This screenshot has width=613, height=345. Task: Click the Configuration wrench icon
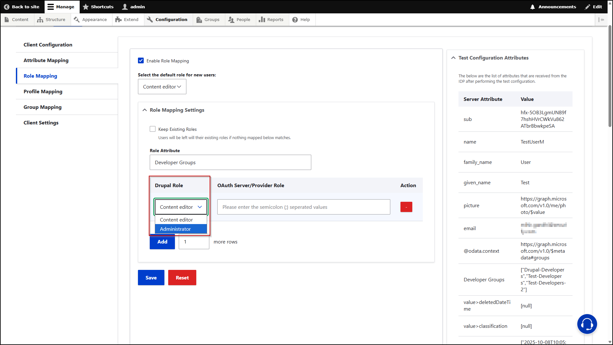[x=150, y=19]
